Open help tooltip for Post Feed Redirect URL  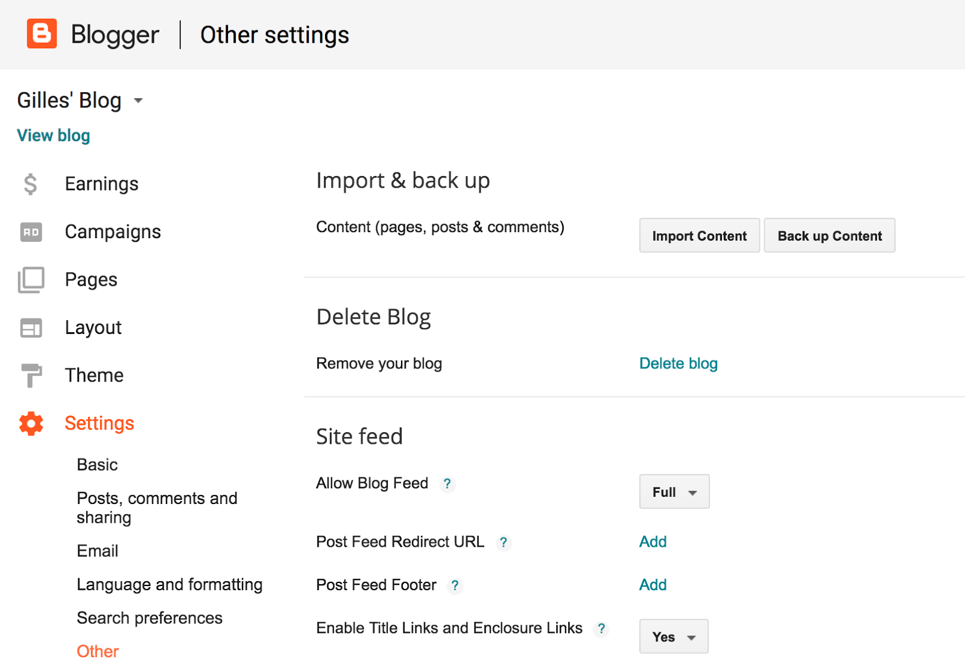[x=504, y=543]
